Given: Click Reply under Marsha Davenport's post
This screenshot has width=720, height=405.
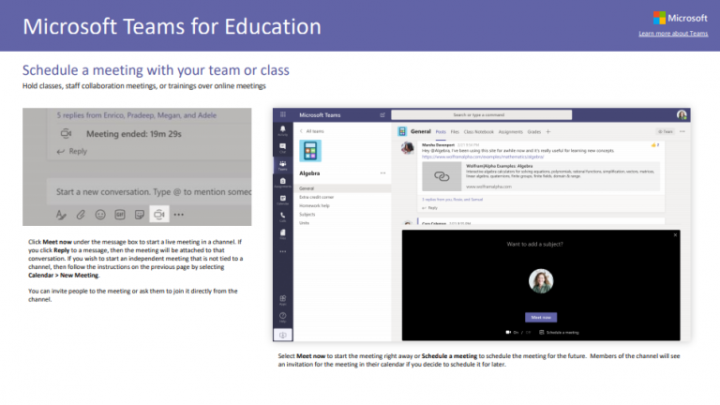Looking at the screenshot, I should point(430,208).
